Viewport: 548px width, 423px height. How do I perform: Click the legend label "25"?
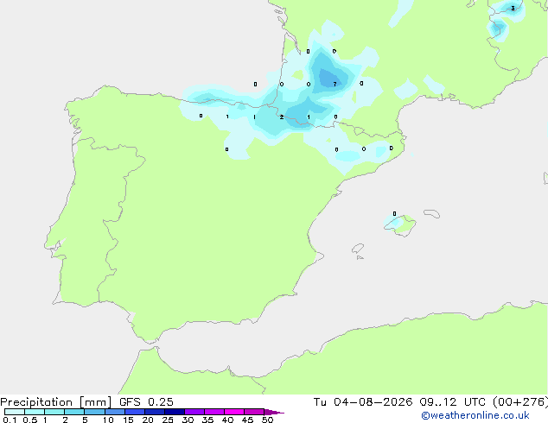click(168, 420)
